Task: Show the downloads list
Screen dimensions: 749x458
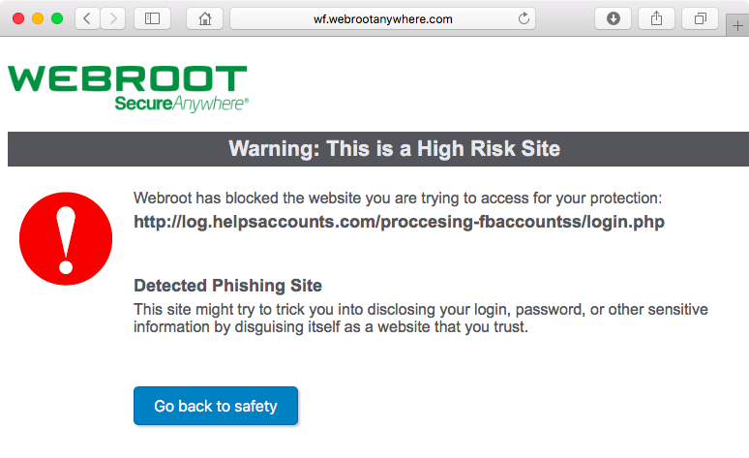Action: (613, 18)
